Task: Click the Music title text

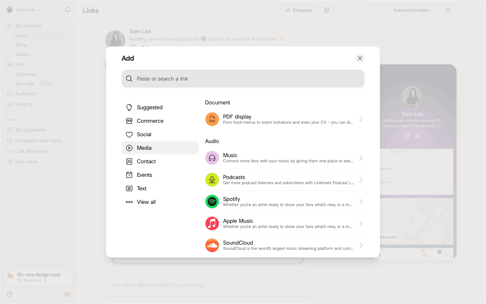Action: point(230,155)
